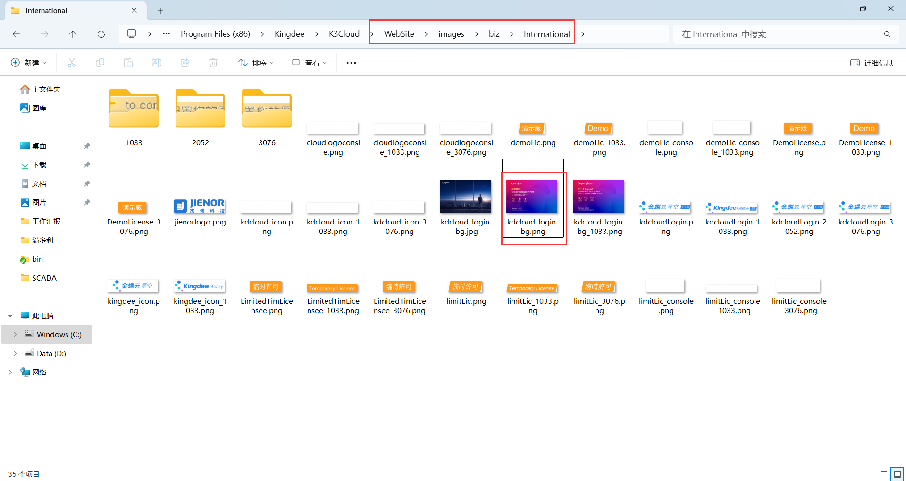Toggle the Details pane (详细信息)
Viewport: 906px width, 481px height.
(872, 63)
